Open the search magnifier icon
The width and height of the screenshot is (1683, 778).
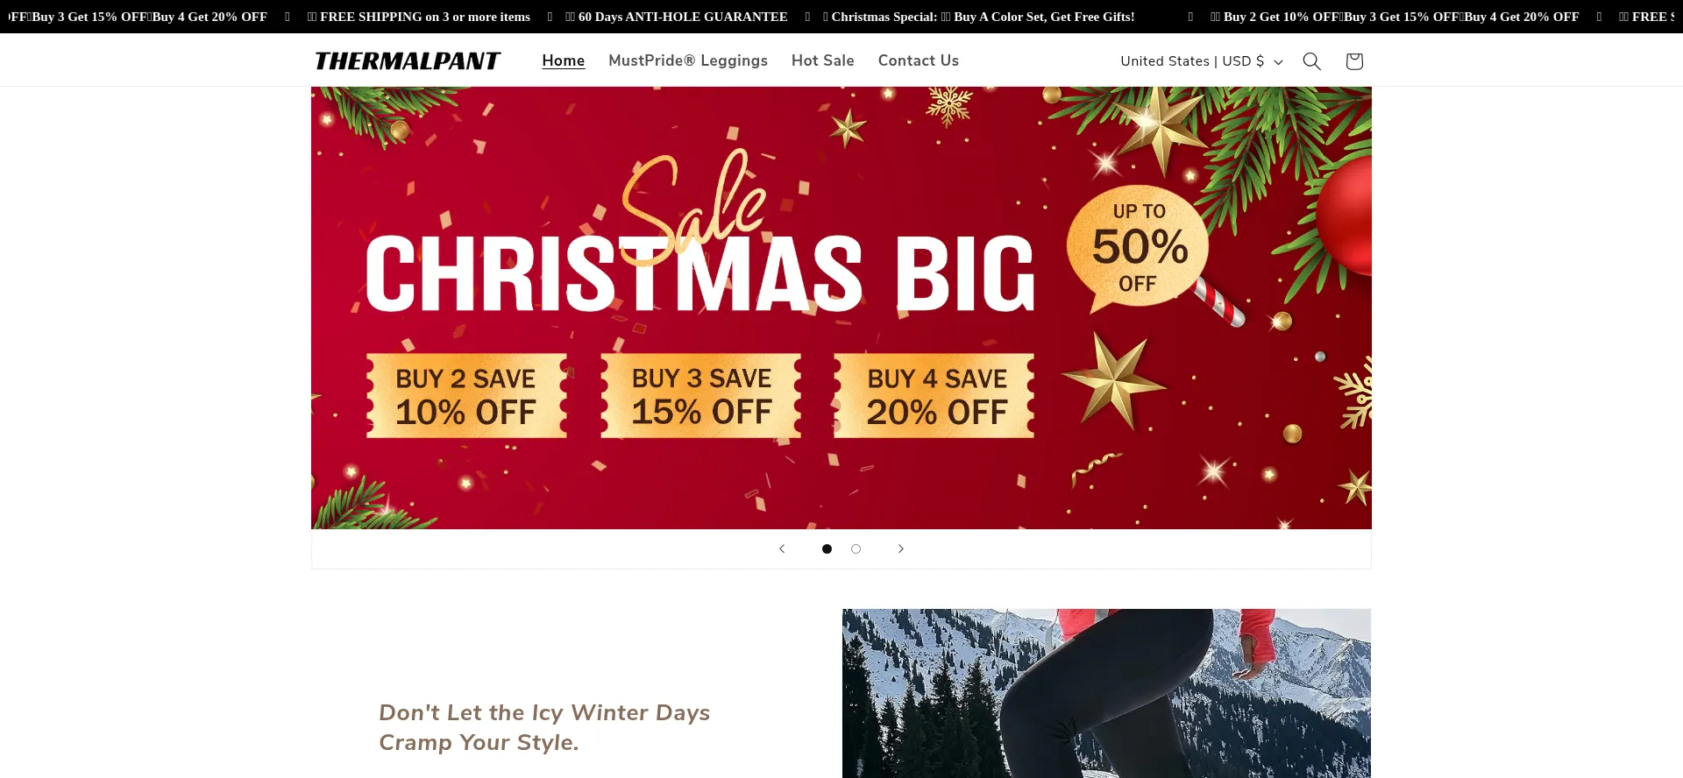click(1311, 60)
